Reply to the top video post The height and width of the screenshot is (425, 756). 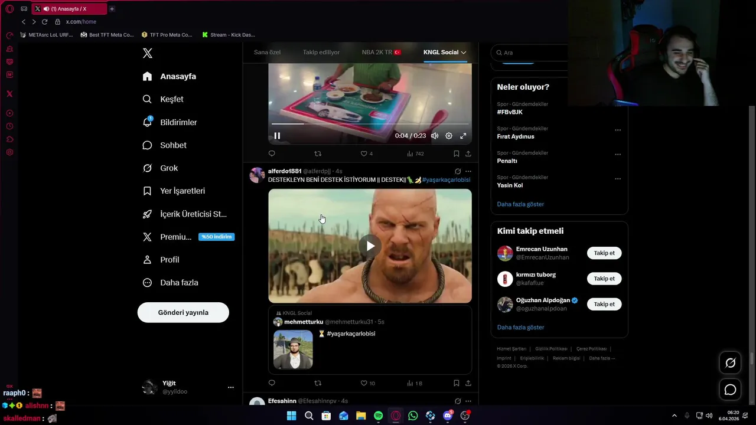coord(272,153)
